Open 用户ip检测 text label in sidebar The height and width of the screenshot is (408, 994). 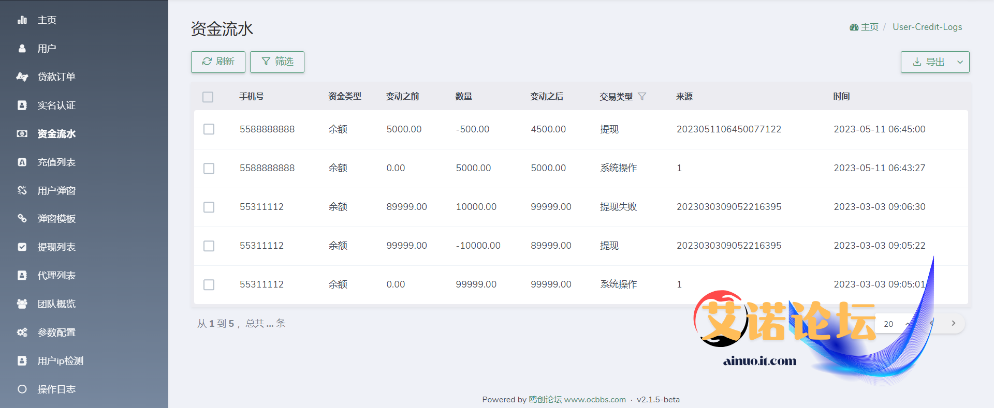click(x=60, y=361)
